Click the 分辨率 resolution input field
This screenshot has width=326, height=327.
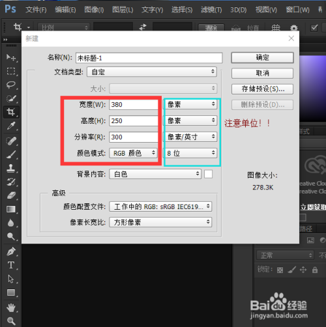tap(133, 137)
